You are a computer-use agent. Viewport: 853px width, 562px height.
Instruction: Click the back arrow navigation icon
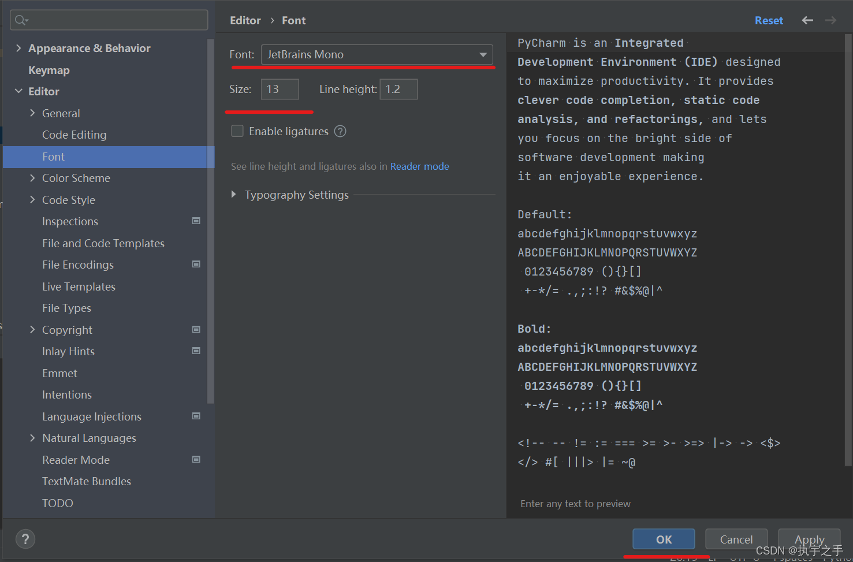(807, 20)
